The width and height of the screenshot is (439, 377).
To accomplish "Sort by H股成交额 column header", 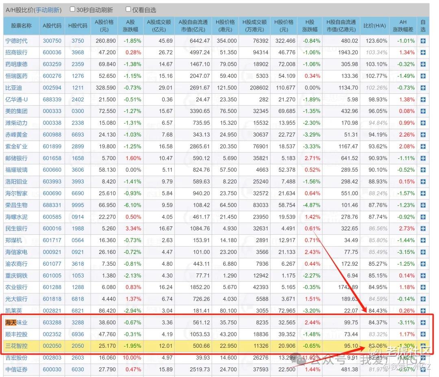I will [254, 26].
